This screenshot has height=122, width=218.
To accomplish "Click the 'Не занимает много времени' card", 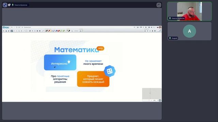I will click(x=93, y=62).
